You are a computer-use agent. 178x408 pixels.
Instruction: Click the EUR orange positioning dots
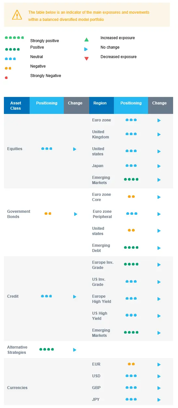coord(131,364)
